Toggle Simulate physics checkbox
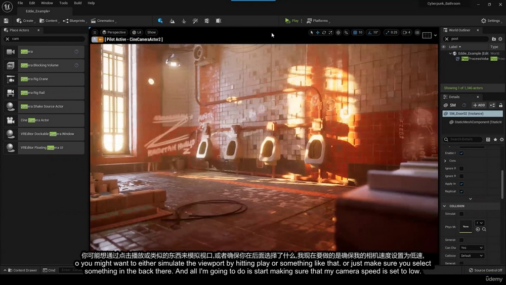This screenshot has width=506, height=285. click(x=461, y=214)
